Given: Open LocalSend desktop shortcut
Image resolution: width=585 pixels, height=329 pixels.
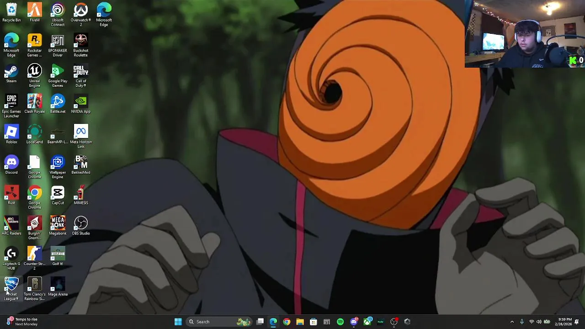Looking at the screenshot, I should tap(35, 135).
